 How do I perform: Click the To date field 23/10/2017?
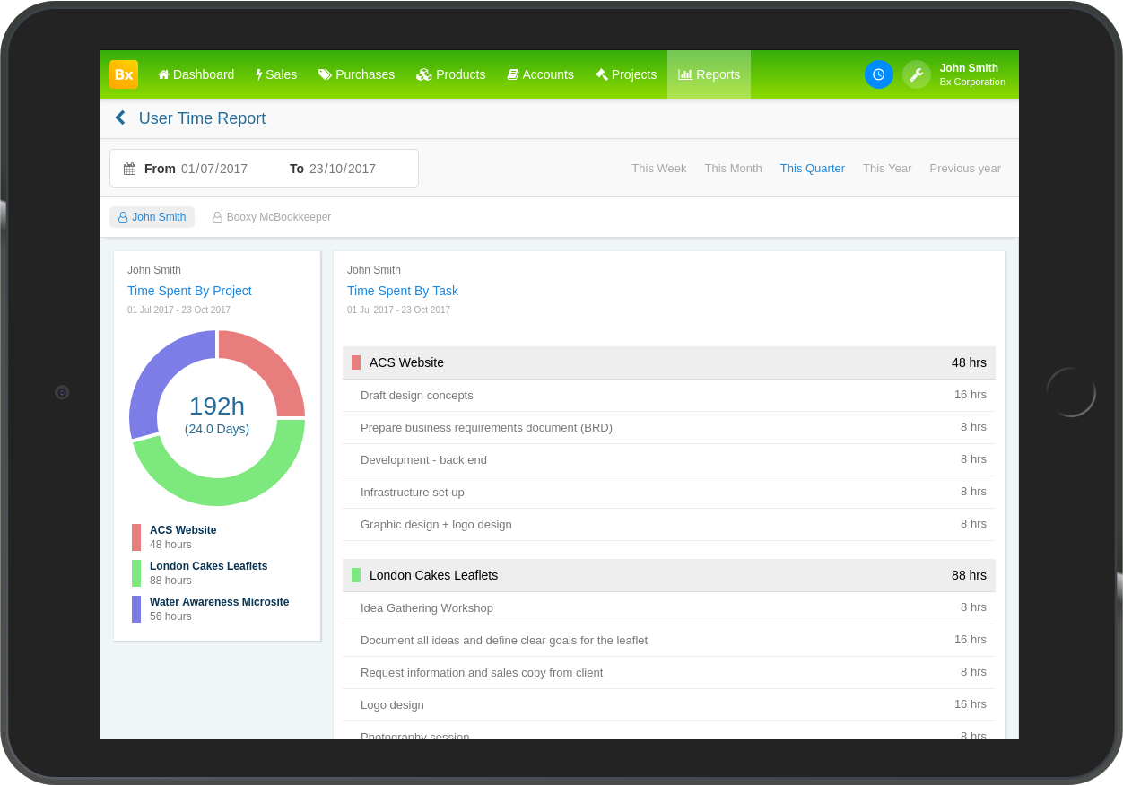343,169
